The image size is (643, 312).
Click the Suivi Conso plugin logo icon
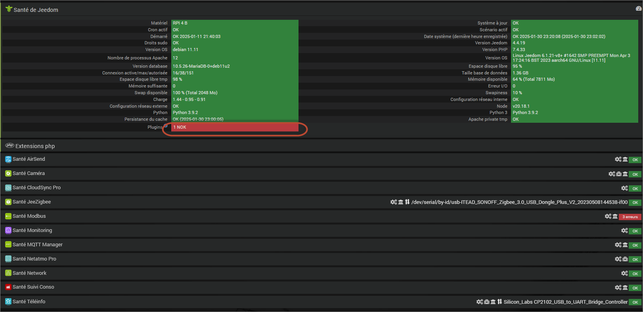(8, 287)
